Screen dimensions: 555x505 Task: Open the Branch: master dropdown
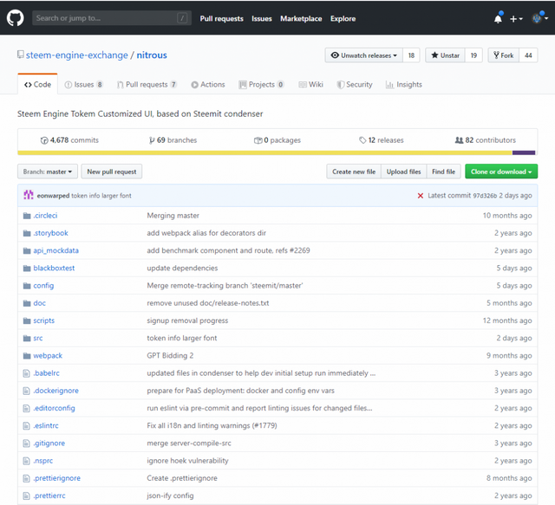click(48, 172)
